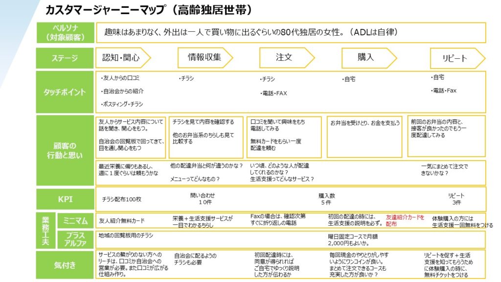This screenshot has width=501, height=282.
Task: Select the red 友達紹介カードを配布 text
Action: tap(405, 220)
